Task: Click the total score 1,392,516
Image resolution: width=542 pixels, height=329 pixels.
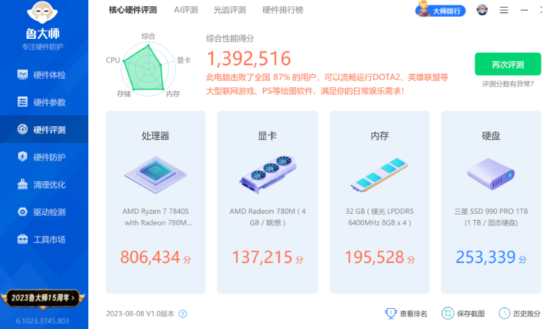Action: pyautogui.click(x=249, y=58)
